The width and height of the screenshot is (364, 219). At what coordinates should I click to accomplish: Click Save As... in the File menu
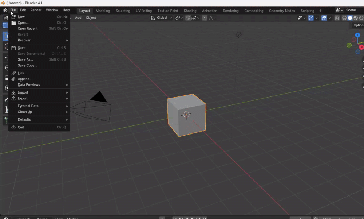(x=39, y=59)
